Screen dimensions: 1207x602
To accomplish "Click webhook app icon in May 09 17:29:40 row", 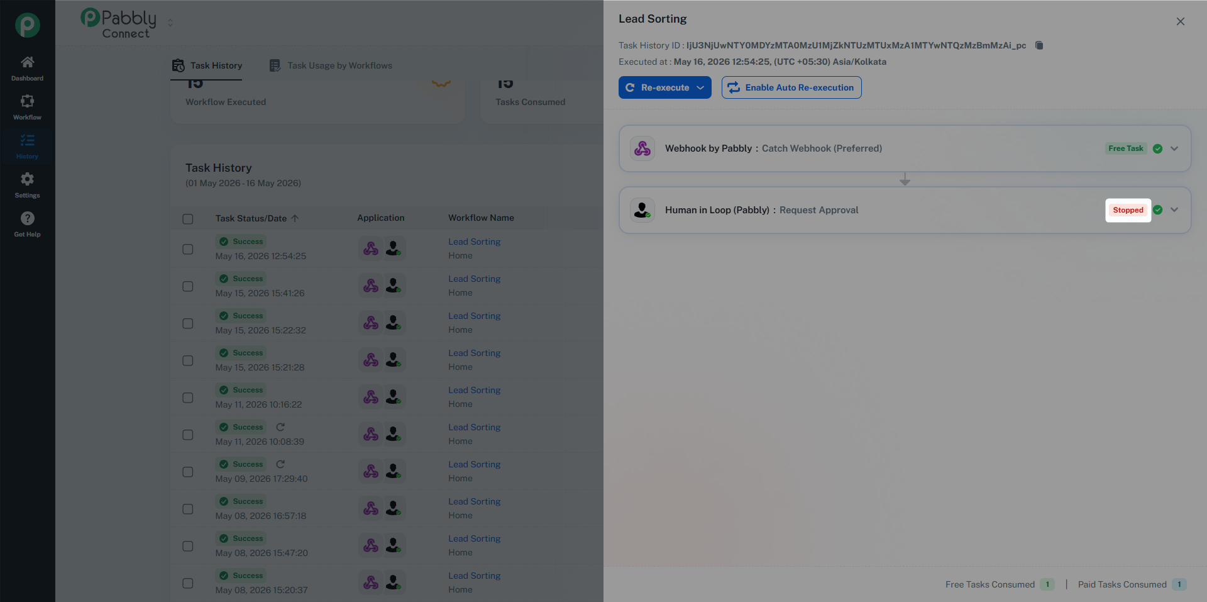I will (x=371, y=471).
